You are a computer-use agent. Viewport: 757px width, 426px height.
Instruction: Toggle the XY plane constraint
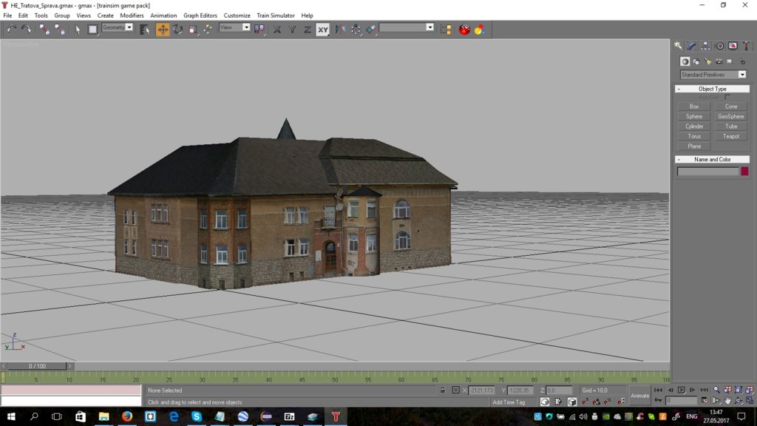322,30
